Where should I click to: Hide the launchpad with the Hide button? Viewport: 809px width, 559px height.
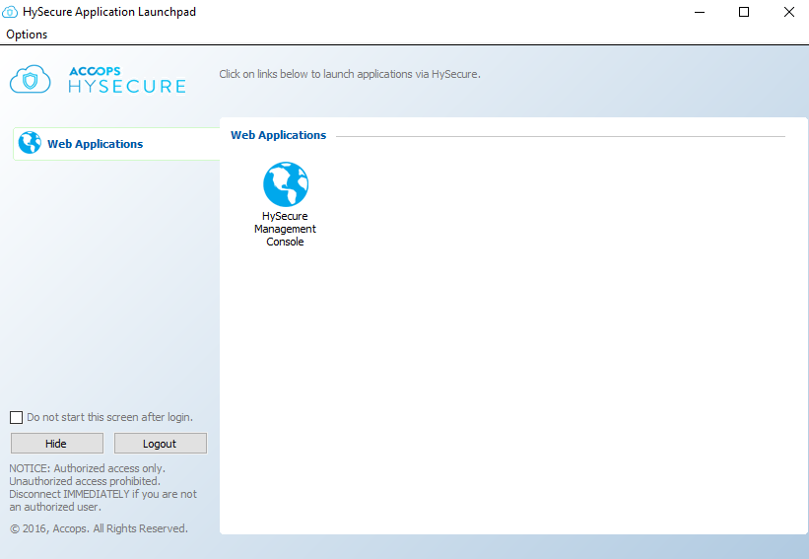57,444
